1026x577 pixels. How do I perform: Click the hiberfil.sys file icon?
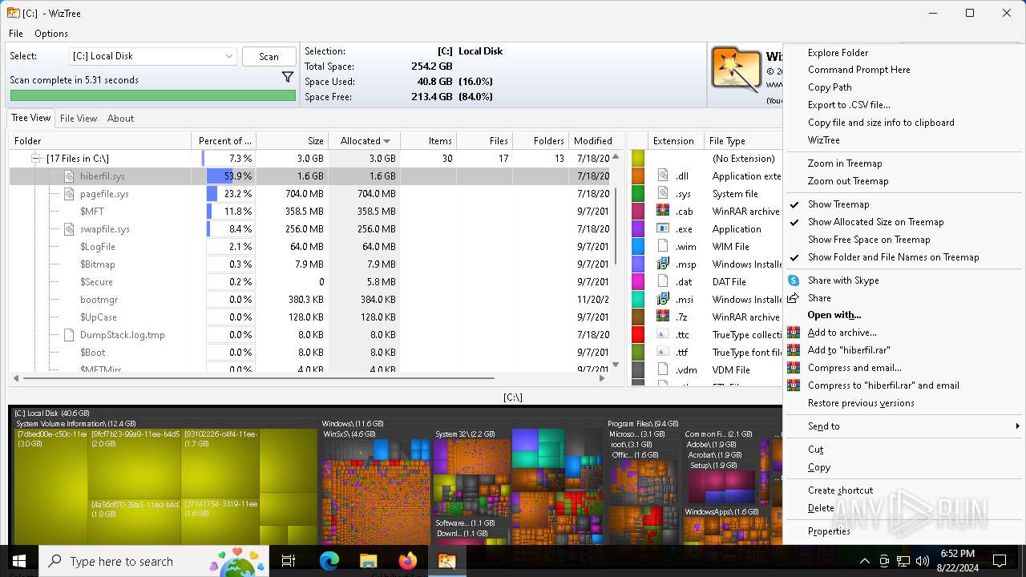click(69, 176)
